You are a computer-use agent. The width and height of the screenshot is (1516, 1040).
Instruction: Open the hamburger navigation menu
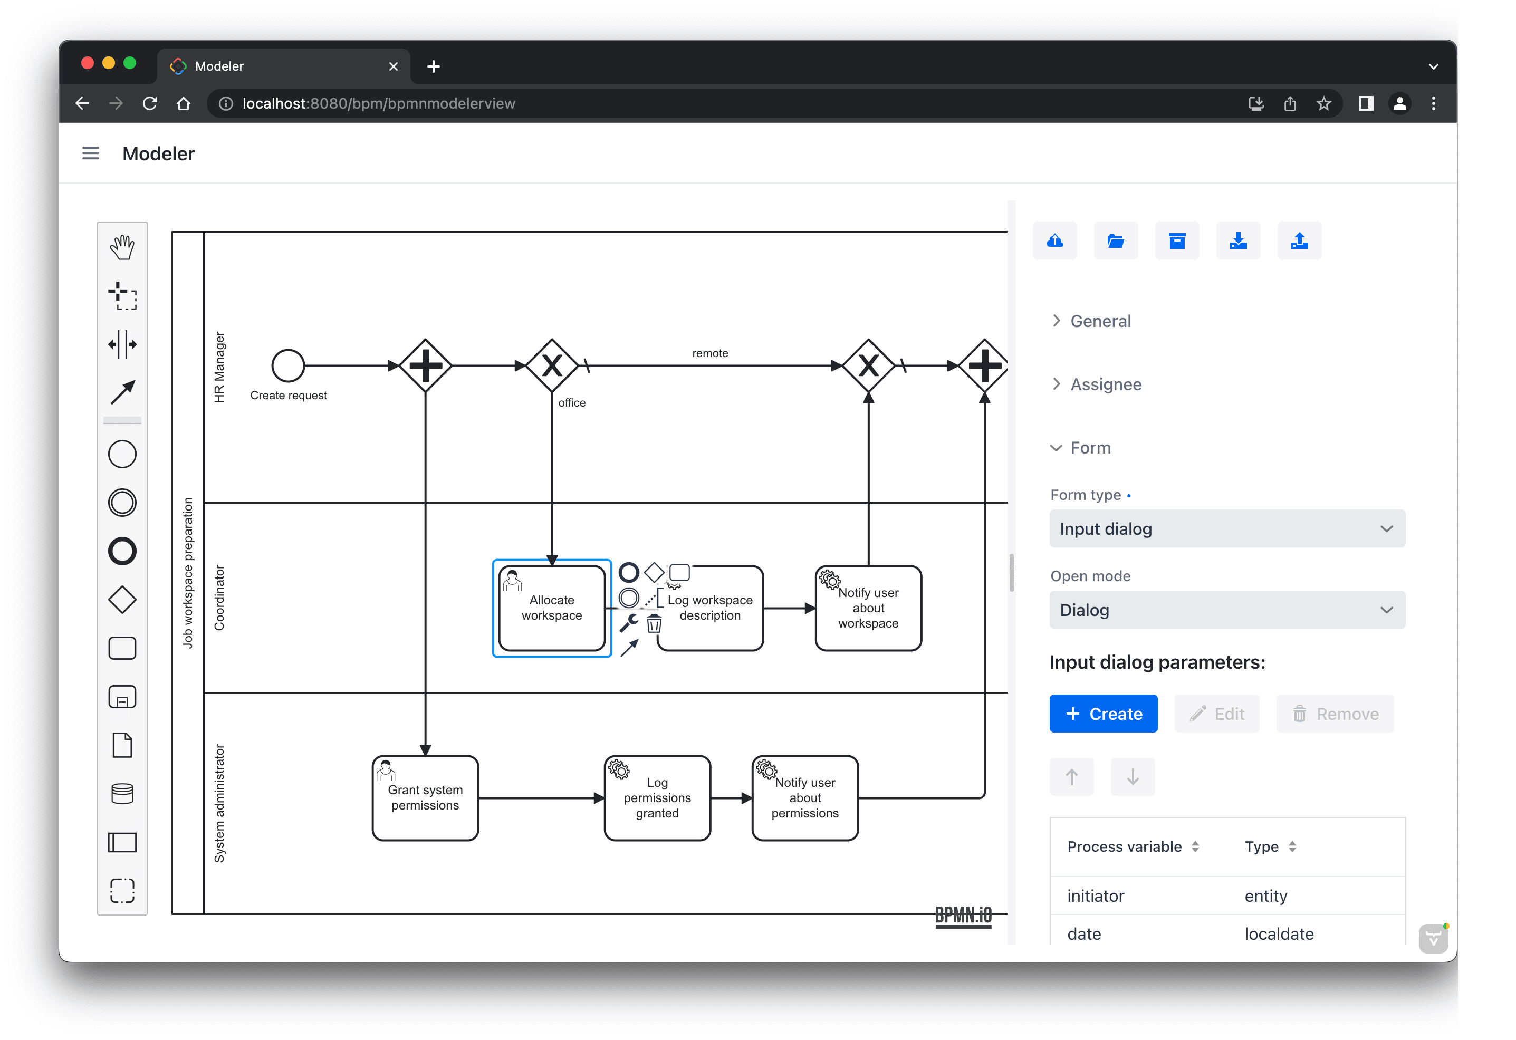coord(91,153)
